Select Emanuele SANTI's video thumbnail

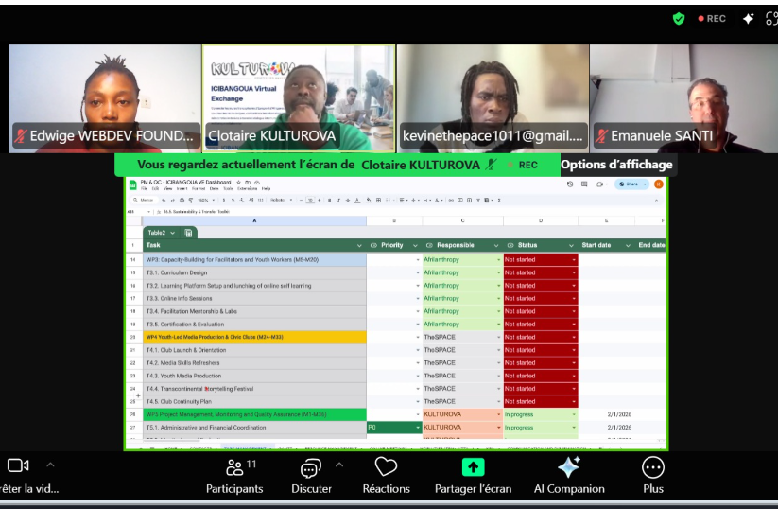tap(683, 97)
